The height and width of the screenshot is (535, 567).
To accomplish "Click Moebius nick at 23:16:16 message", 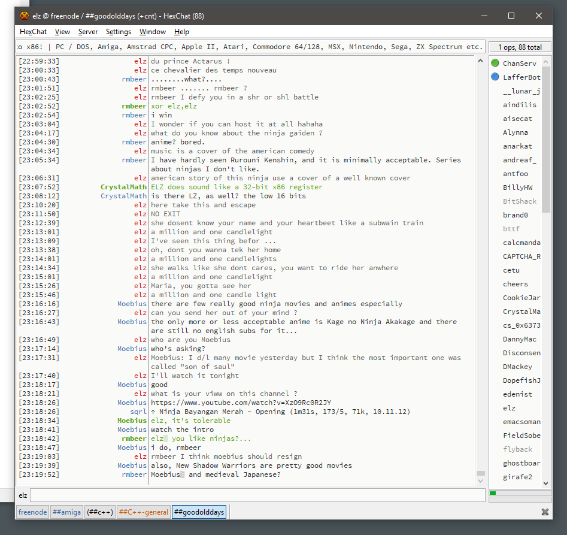I will click(x=132, y=304).
